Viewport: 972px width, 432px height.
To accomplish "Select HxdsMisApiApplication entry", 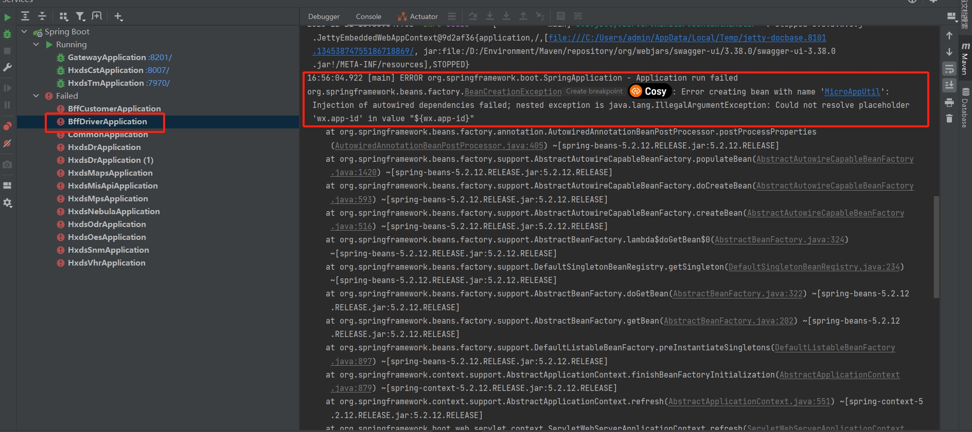I will coord(113,185).
